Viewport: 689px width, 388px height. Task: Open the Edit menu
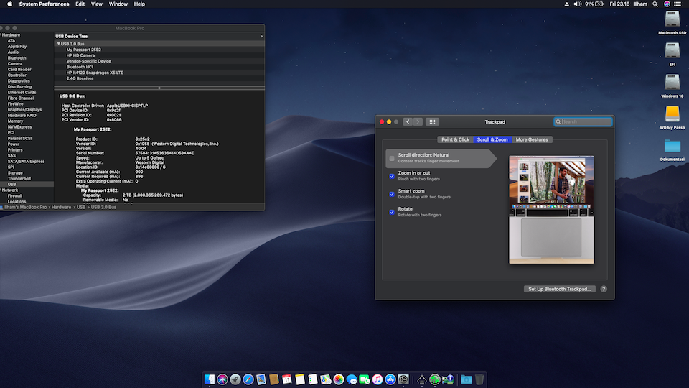click(80, 4)
